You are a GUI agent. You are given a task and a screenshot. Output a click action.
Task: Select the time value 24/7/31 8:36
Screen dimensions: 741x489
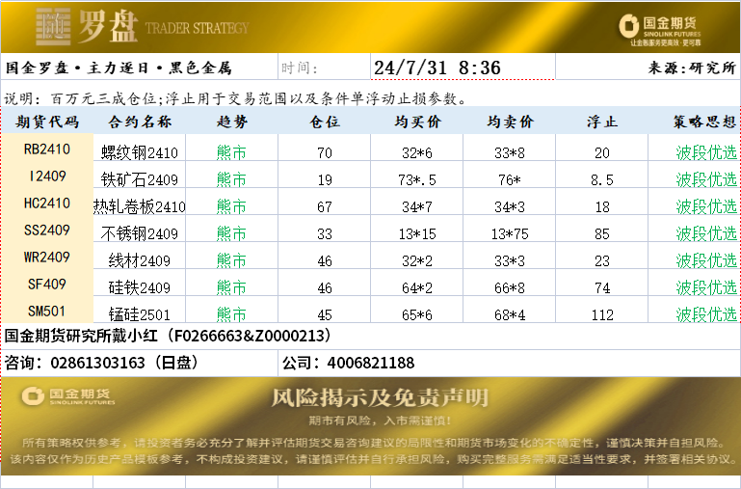437,68
